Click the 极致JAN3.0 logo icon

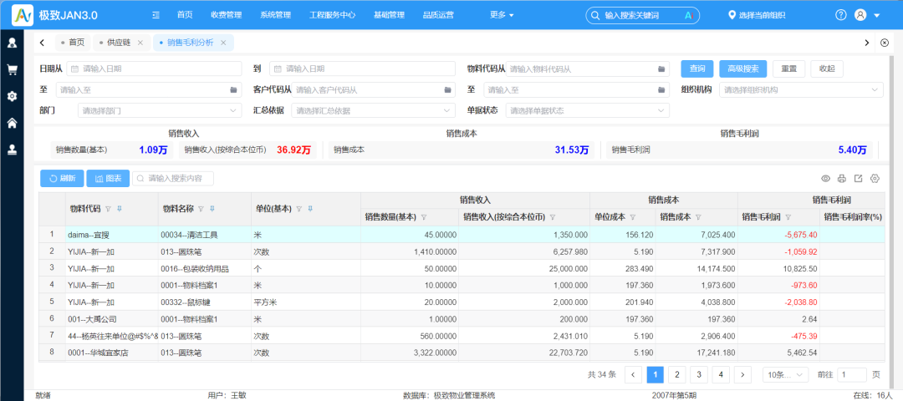[x=23, y=15]
